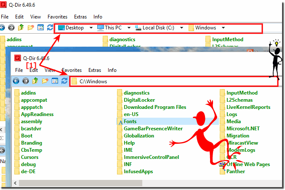The width and height of the screenshot is (285, 190).
Task: Open the view options icon in front window
Action: tap(55, 81)
